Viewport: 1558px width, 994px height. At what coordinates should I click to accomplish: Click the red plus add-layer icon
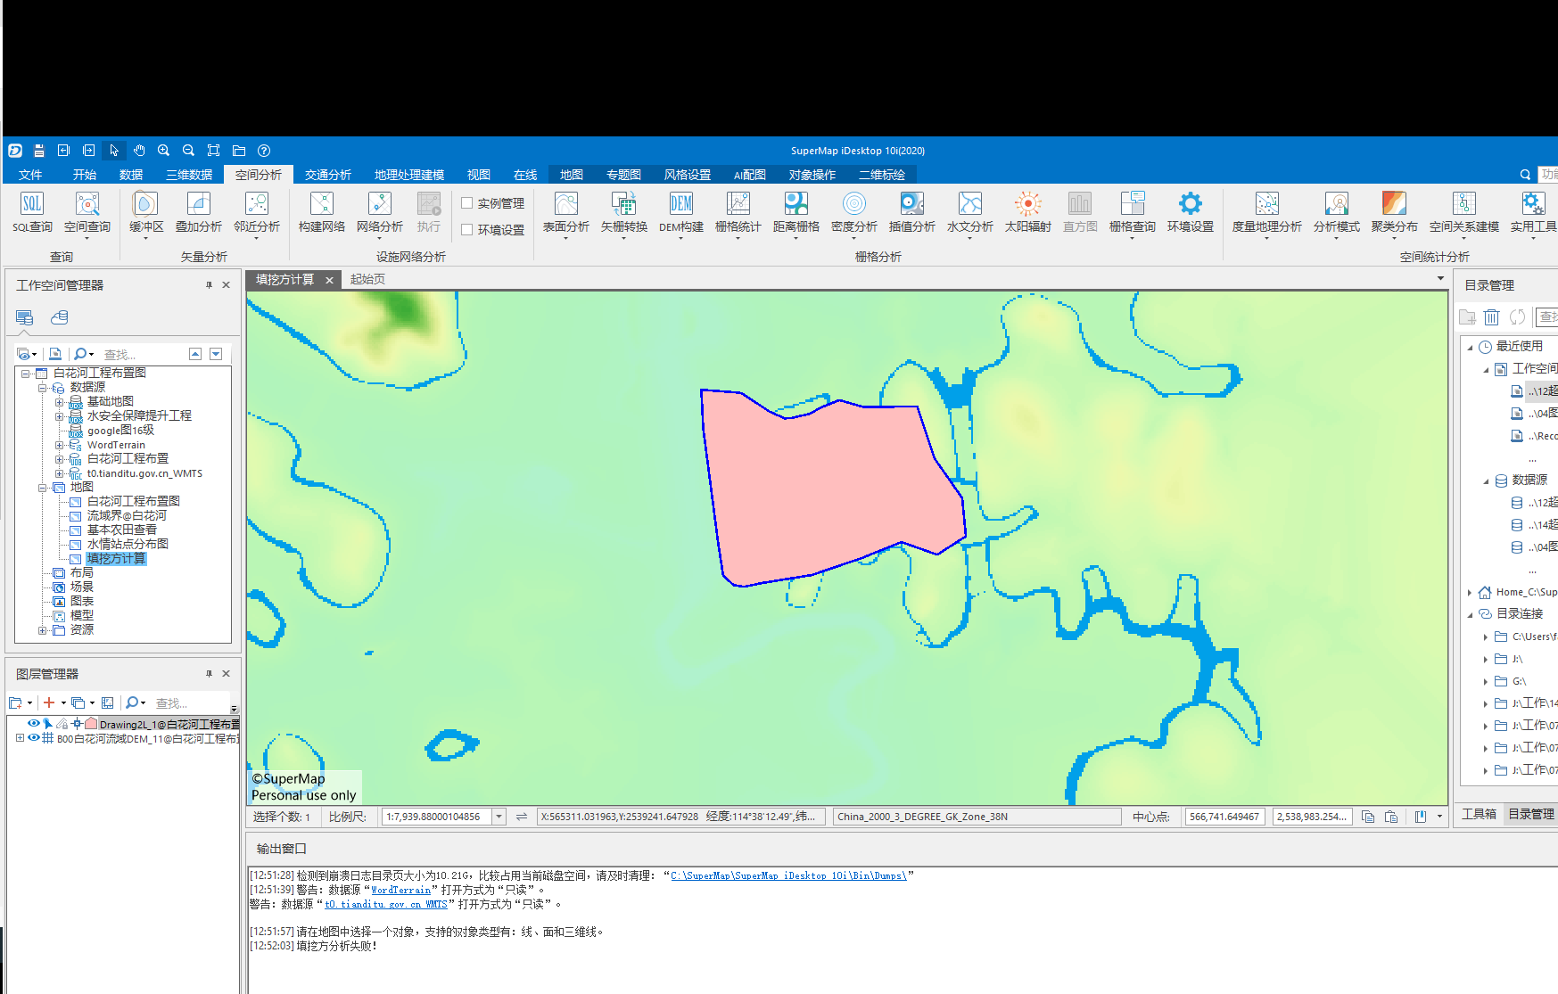click(x=49, y=702)
